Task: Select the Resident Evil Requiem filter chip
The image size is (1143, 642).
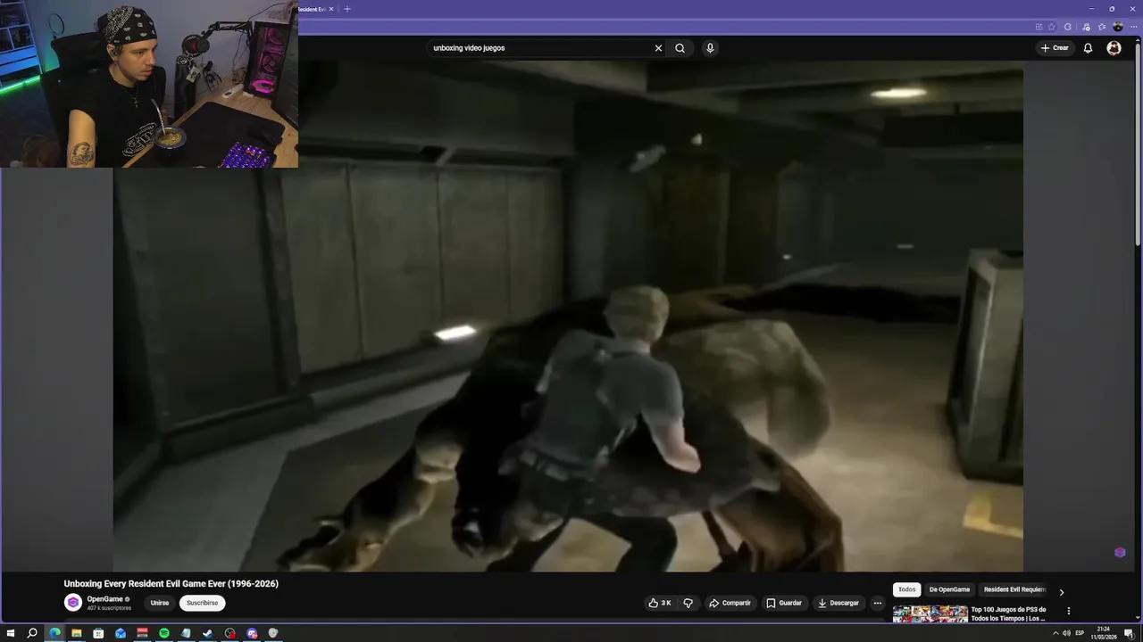Action: [x=1014, y=589]
